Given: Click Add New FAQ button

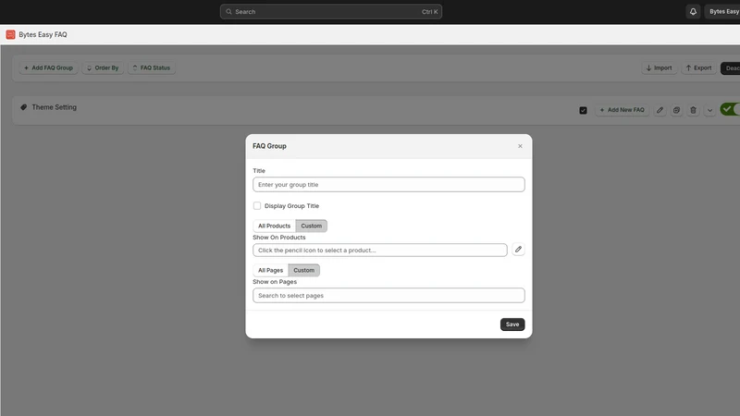Looking at the screenshot, I should (x=622, y=110).
